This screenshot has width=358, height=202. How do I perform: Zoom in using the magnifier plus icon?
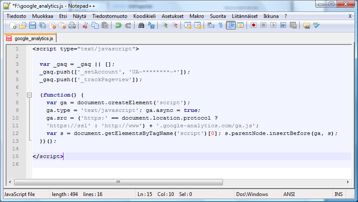click(x=164, y=25)
